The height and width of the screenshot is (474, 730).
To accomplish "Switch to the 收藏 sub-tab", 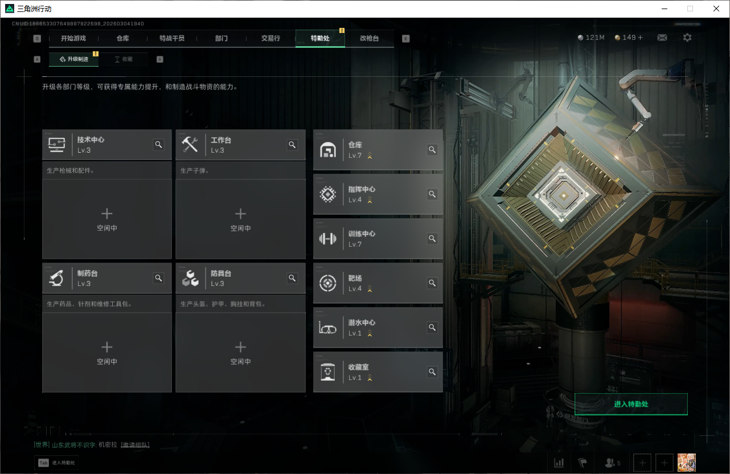I will pyautogui.click(x=123, y=59).
